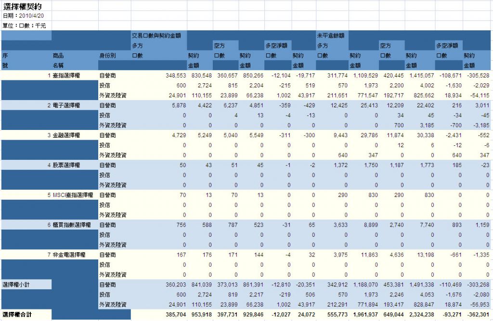Select the subtotal cell 1,188,070

366,284
